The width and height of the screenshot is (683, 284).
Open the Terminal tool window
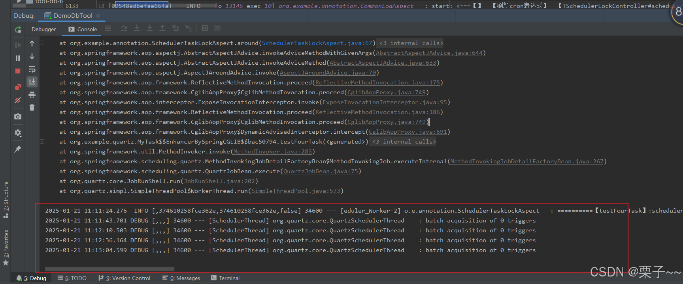click(x=225, y=278)
